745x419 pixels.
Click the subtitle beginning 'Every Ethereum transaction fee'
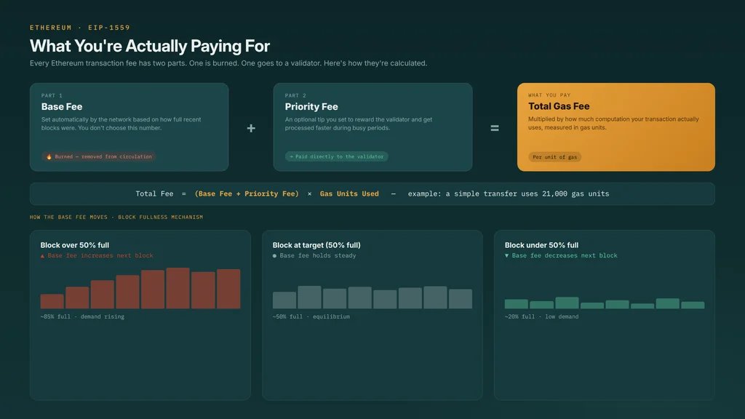(228, 63)
